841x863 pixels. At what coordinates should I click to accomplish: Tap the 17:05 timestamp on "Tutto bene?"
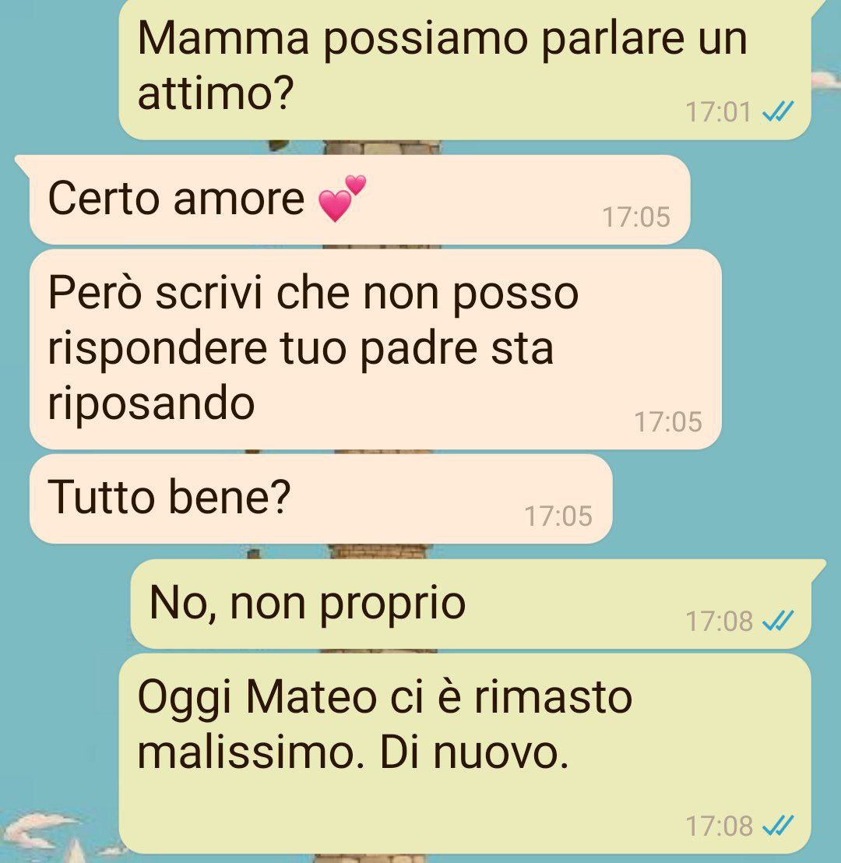[x=558, y=516]
